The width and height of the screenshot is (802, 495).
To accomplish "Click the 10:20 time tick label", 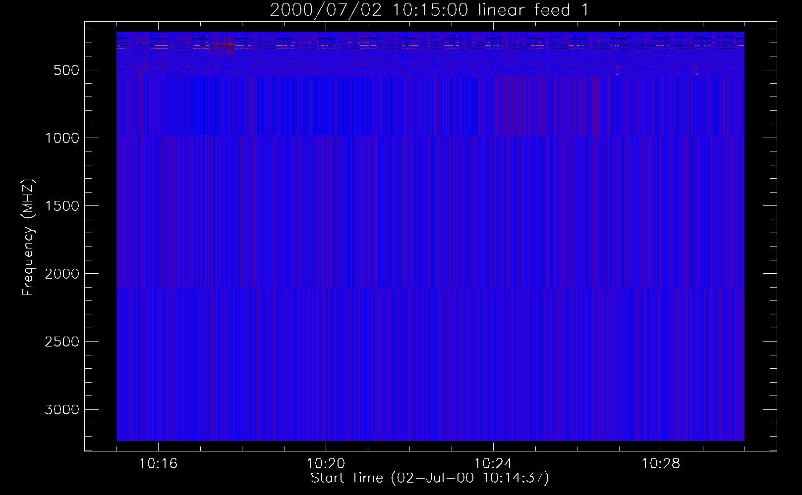I will click(x=326, y=464).
